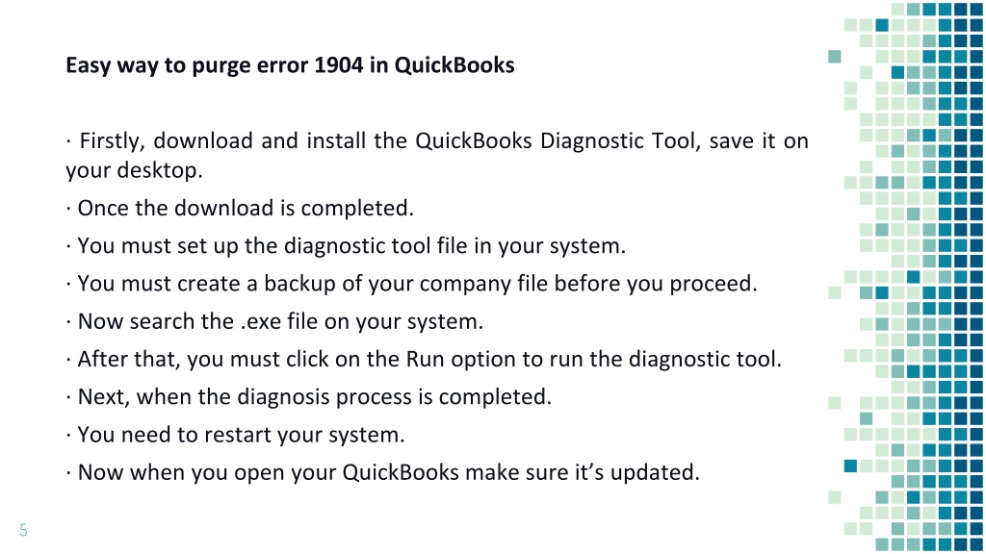986x554 pixels.
Task: Click the 'Once the download is completed' line
Action: (x=240, y=208)
